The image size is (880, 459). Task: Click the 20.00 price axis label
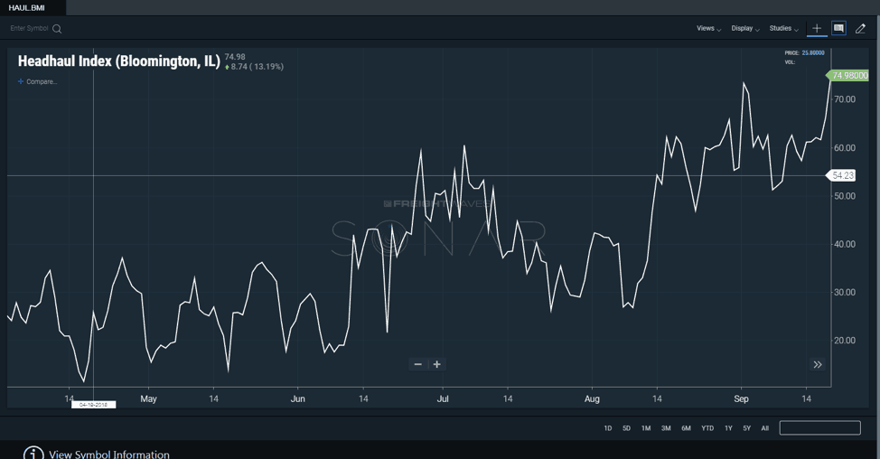coord(845,341)
